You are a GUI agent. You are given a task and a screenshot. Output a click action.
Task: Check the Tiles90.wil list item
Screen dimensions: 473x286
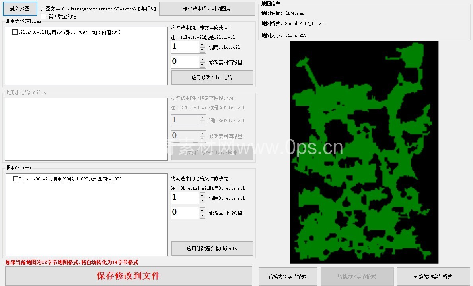coord(15,32)
